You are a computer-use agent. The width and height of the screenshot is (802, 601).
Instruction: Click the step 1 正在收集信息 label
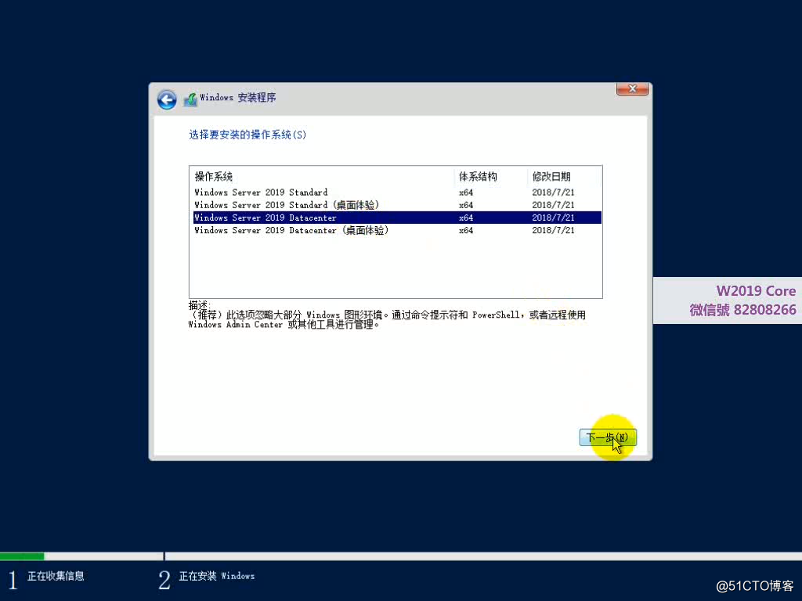click(56, 576)
